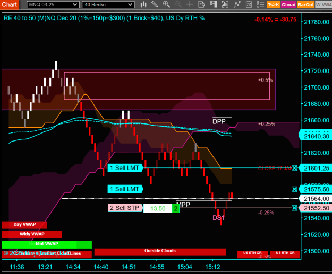Click the CLOSE 17 JAN text
Image resolution: width=332 pixels, height=274 pixels.
pyautogui.click(x=275, y=169)
